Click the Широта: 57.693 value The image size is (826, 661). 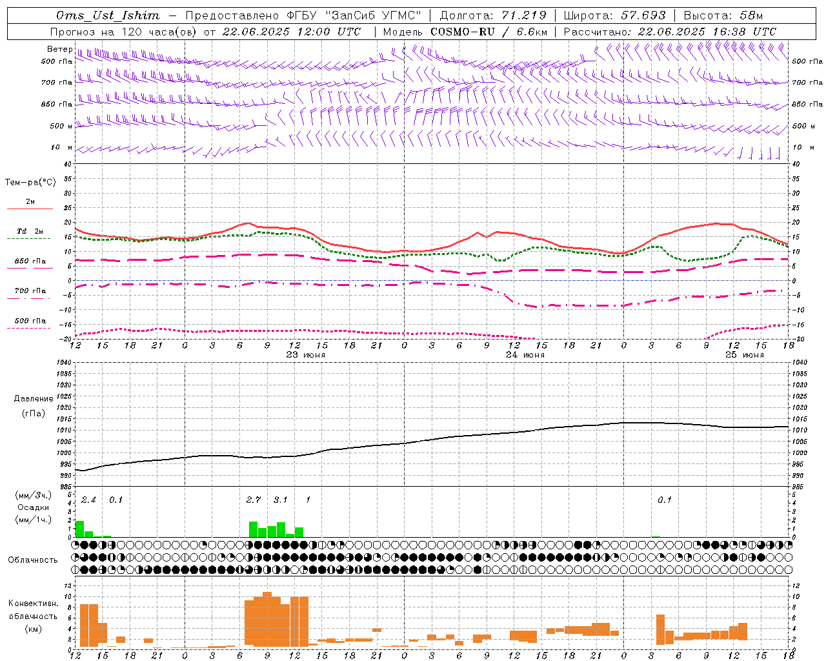coord(615,15)
